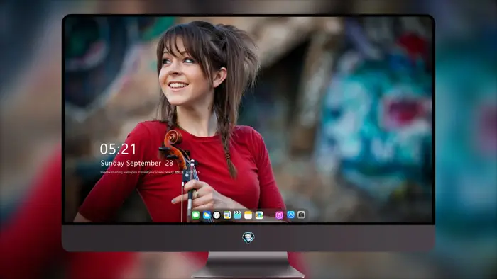Open the dock icon right of Notes
The height and width of the screenshot is (279, 497).
[259, 215]
